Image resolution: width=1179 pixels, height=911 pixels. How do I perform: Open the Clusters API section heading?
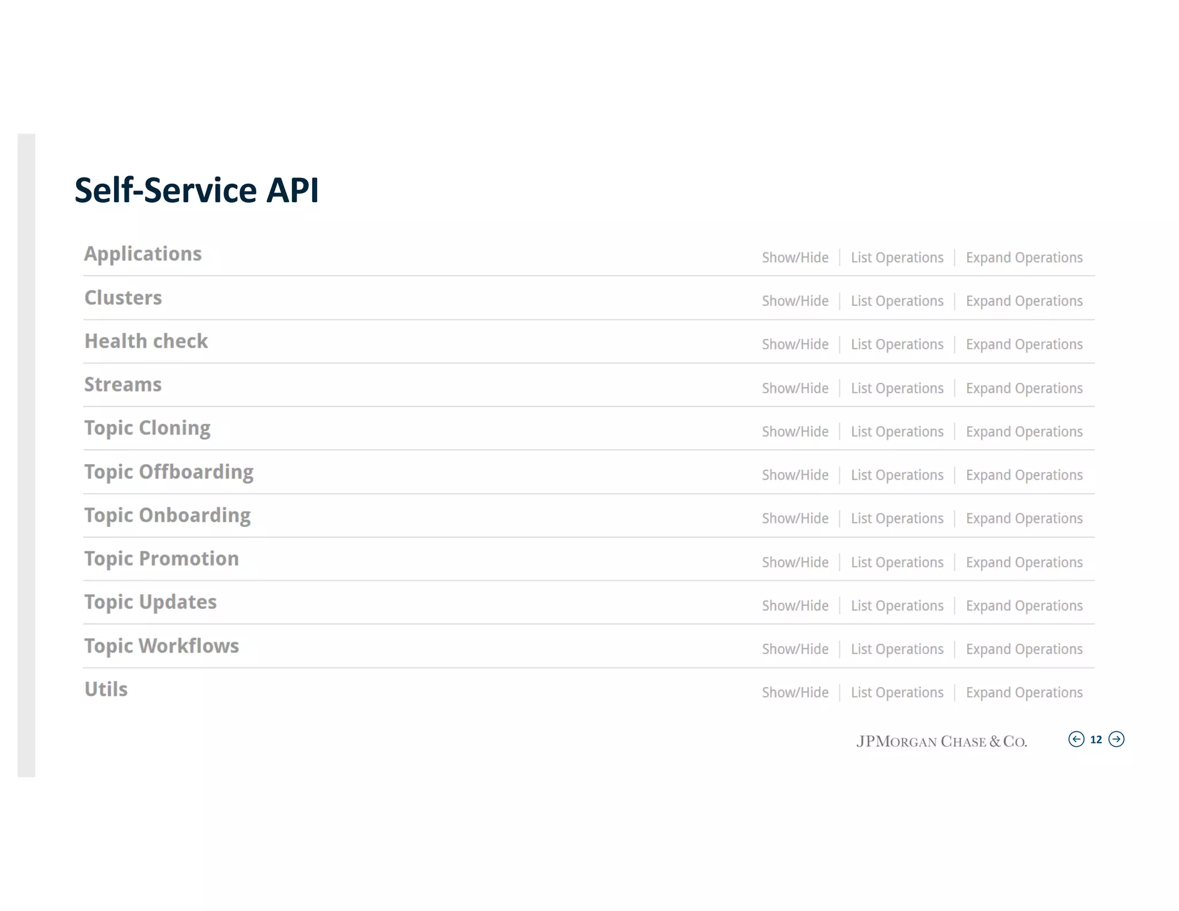click(123, 298)
